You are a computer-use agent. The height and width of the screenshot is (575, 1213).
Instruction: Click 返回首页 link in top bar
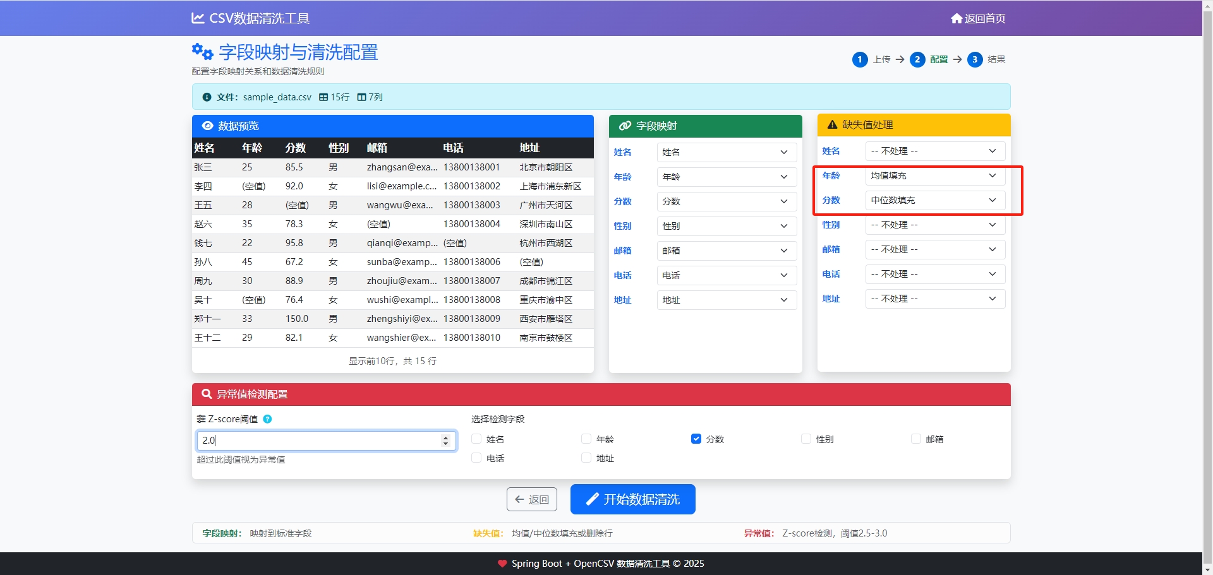(x=978, y=18)
